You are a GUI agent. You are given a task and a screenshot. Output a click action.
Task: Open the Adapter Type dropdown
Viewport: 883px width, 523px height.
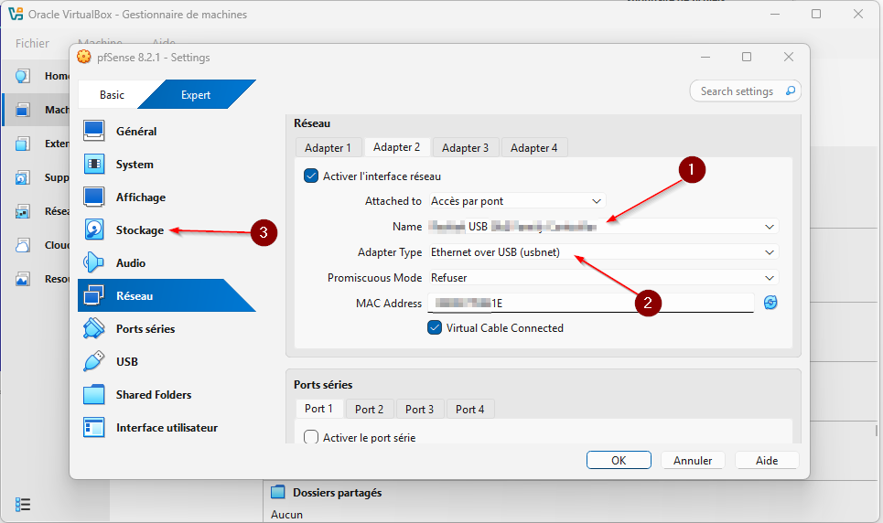pyautogui.click(x=603, y=252)
